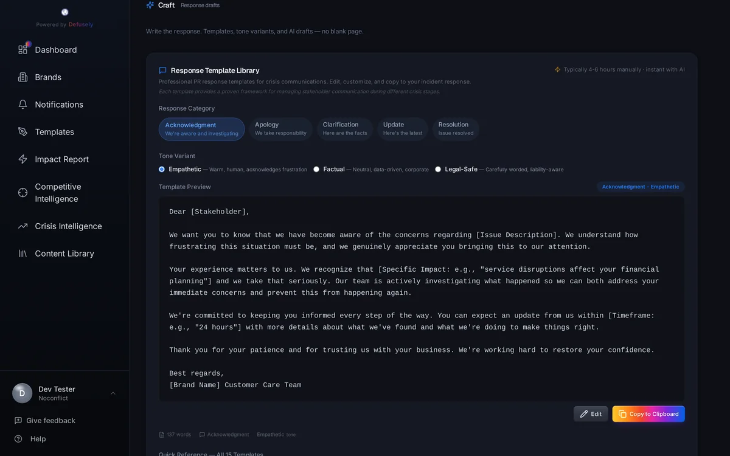Switch to the Apology response category
This screenshot has height=456, width=730.
pyautogui.click(x=280, y=128)
